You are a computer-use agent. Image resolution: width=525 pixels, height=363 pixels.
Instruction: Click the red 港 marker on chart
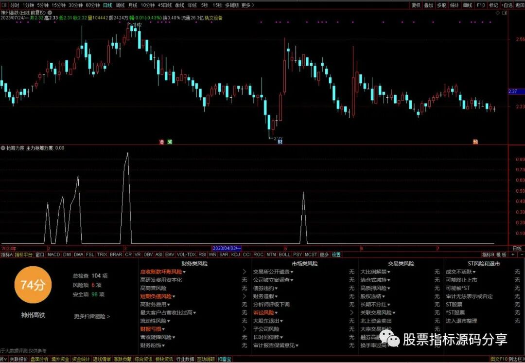tap(162, 142)
